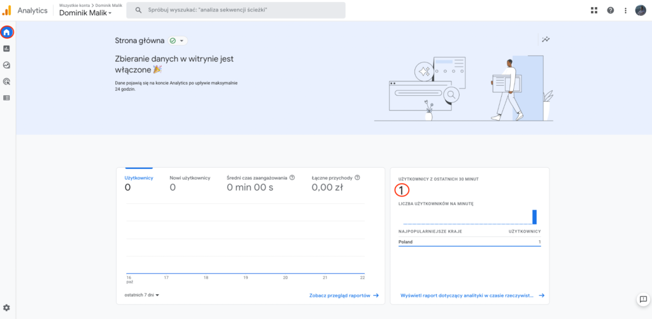The width and height of the screenshot is (652, 319).
Task: Expand Dominik Malik account selector
Action: (85, 13)
